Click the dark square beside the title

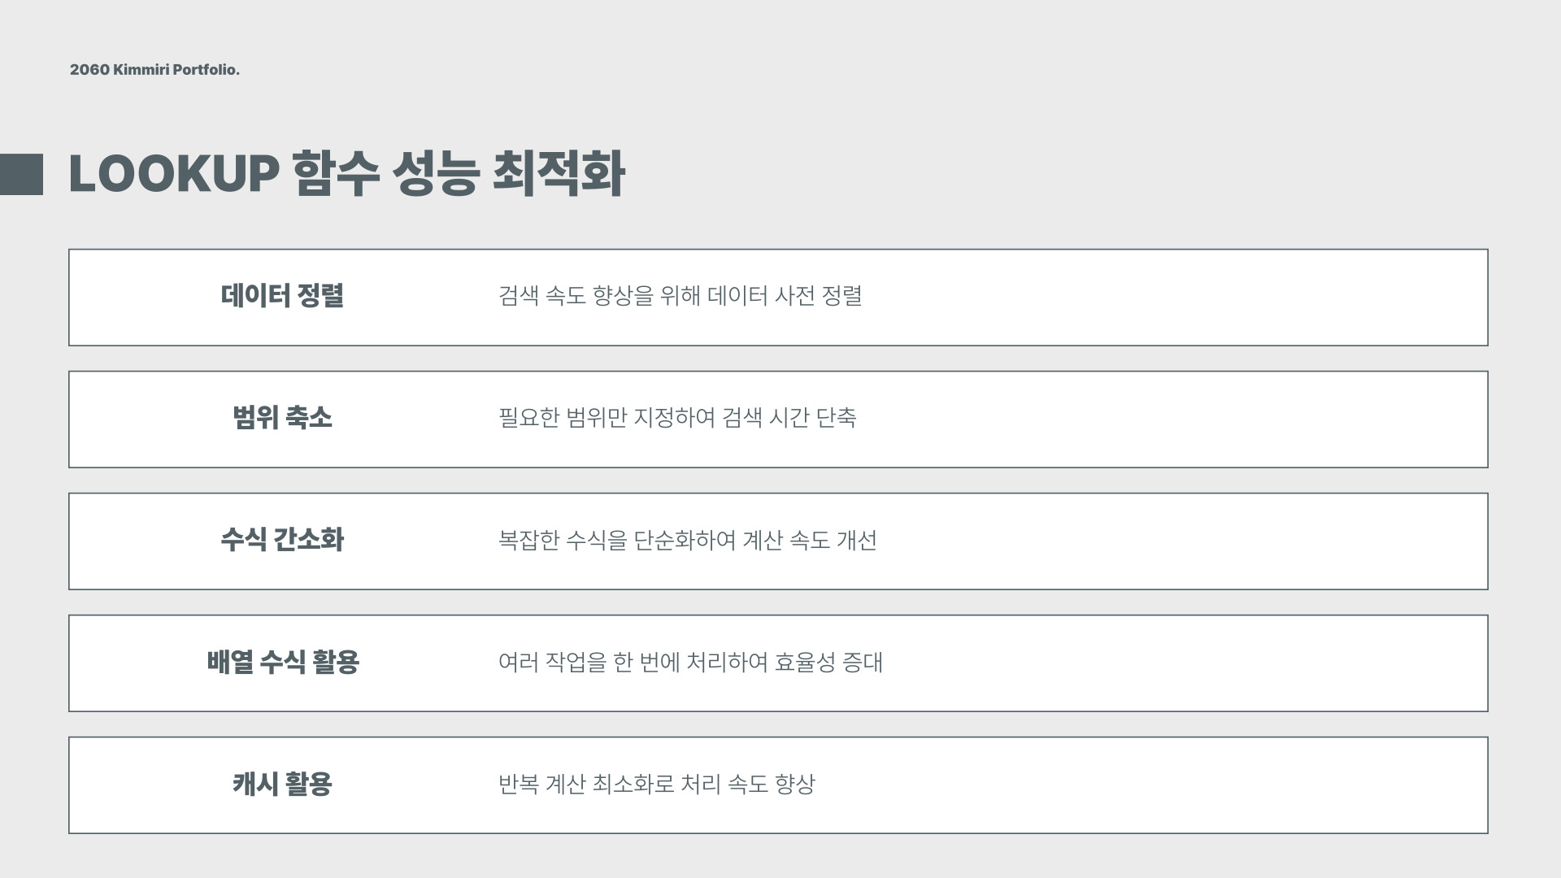tap(21, 174)
